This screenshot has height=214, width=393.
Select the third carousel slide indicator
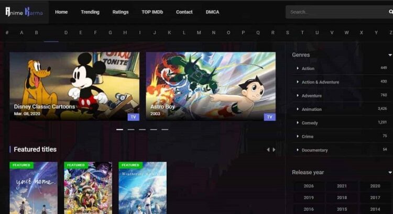143,130
